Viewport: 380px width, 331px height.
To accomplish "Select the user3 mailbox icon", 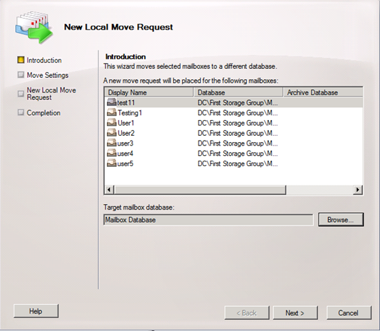I will pos(112,143).
